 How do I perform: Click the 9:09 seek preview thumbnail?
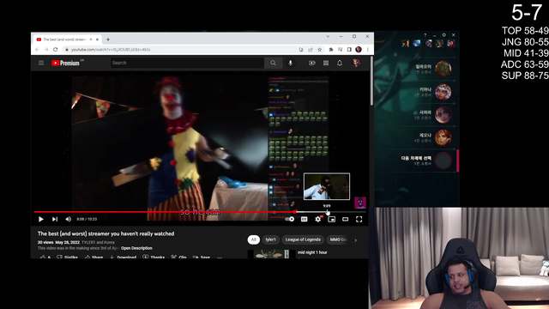pos(327,187)
